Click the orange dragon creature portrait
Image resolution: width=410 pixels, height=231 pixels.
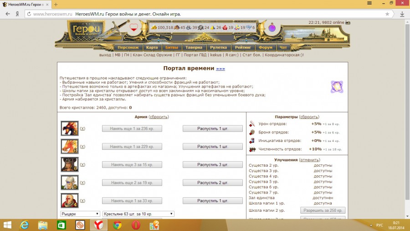coord(70,147)
